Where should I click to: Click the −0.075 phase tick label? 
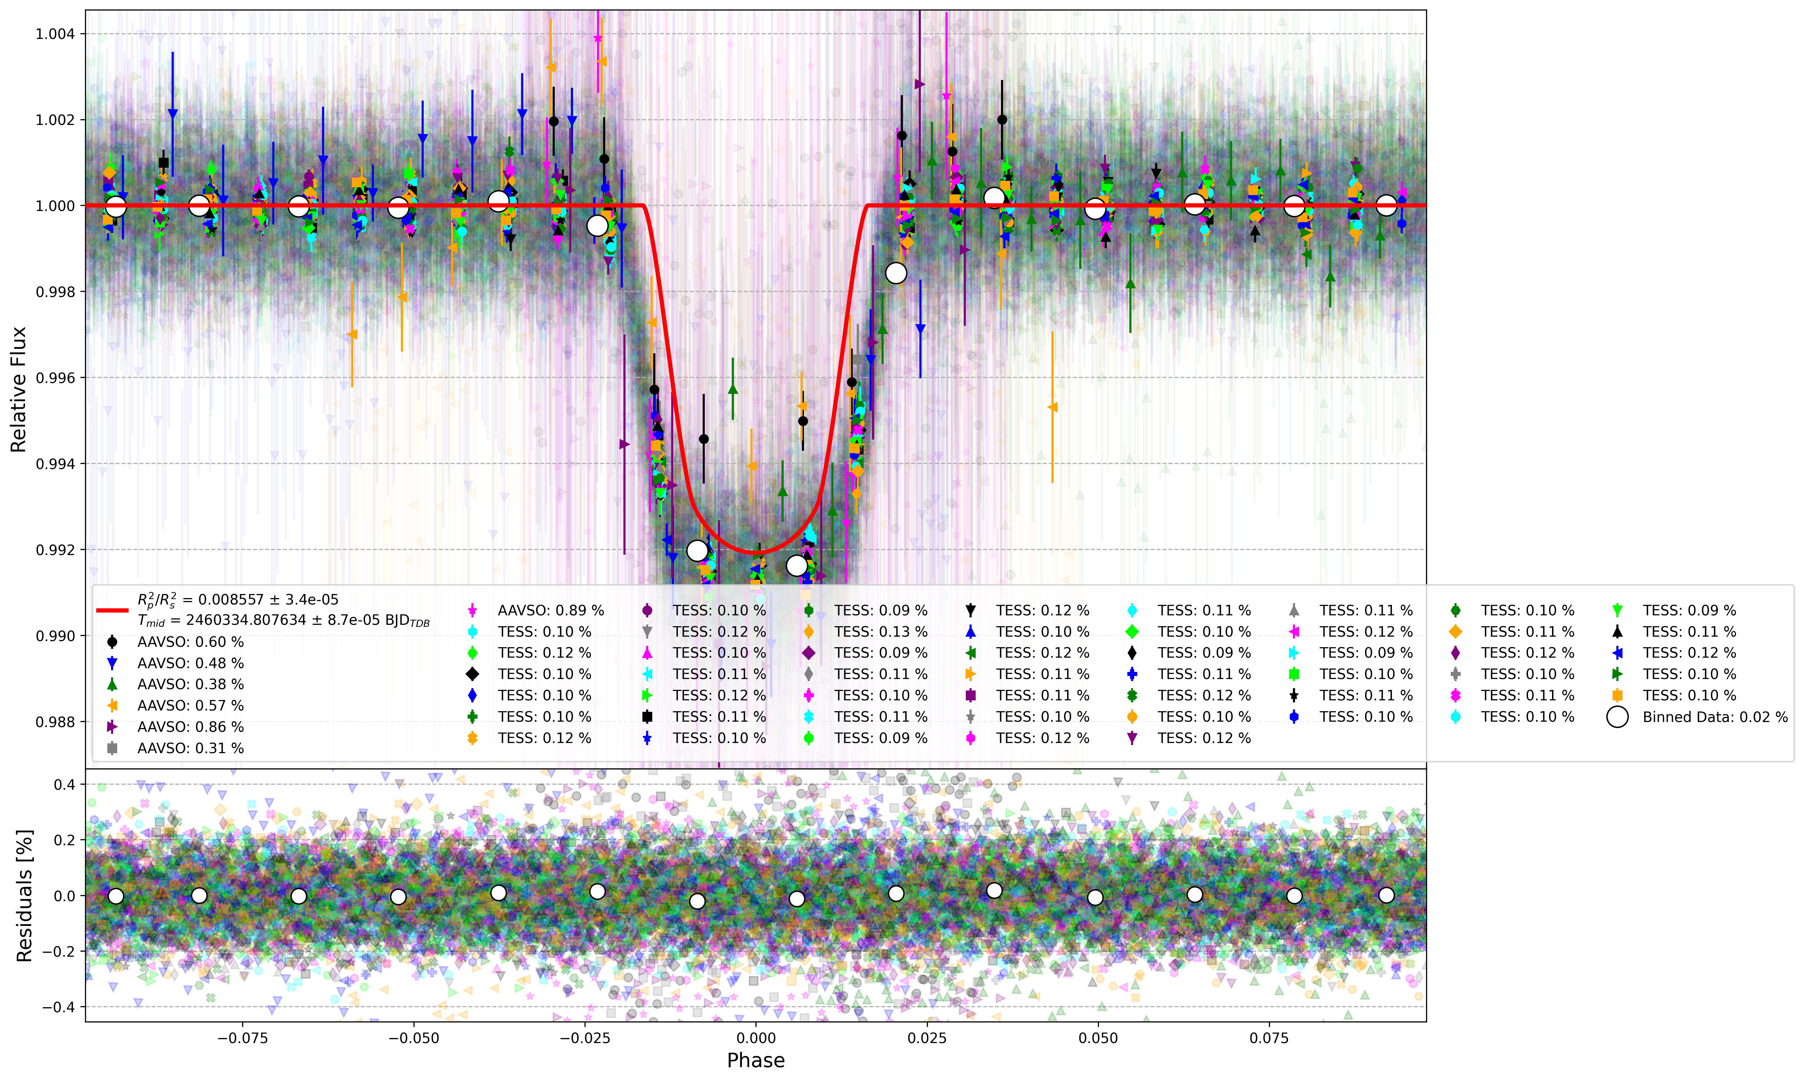tap(242, 1038)
